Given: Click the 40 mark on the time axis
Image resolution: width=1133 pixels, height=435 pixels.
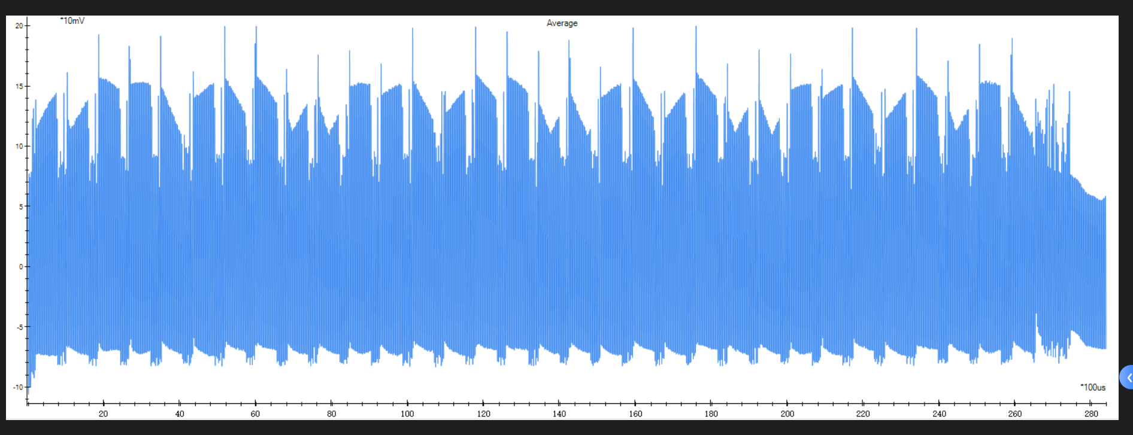Looking at the screenshot, I should click(180, 413).
